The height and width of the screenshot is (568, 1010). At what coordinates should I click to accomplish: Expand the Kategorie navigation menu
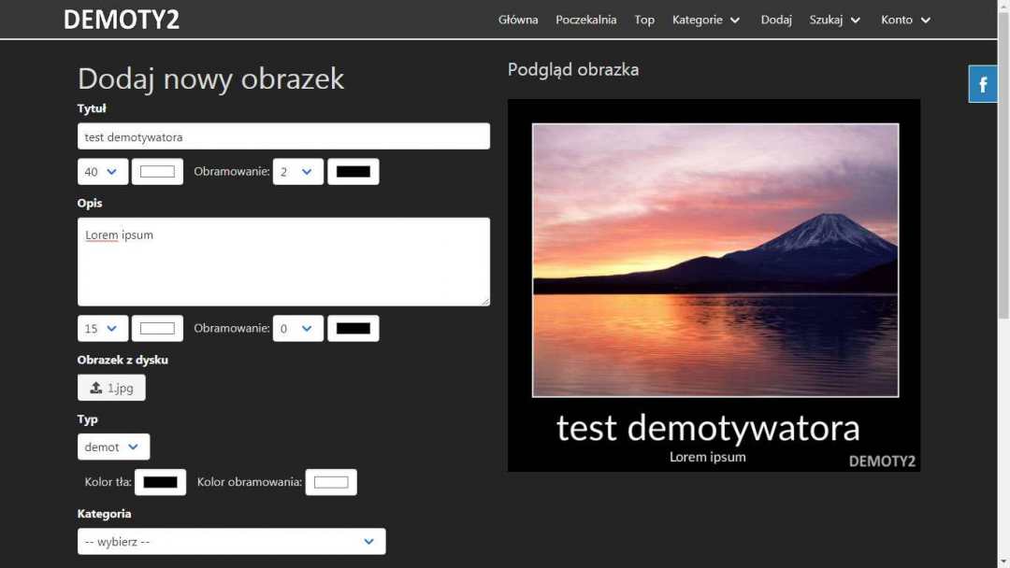pyautogui.click(x=706, y=20)
